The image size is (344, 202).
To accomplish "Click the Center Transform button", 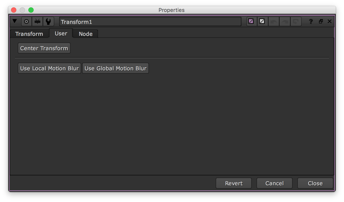I will tap(44, 48).
